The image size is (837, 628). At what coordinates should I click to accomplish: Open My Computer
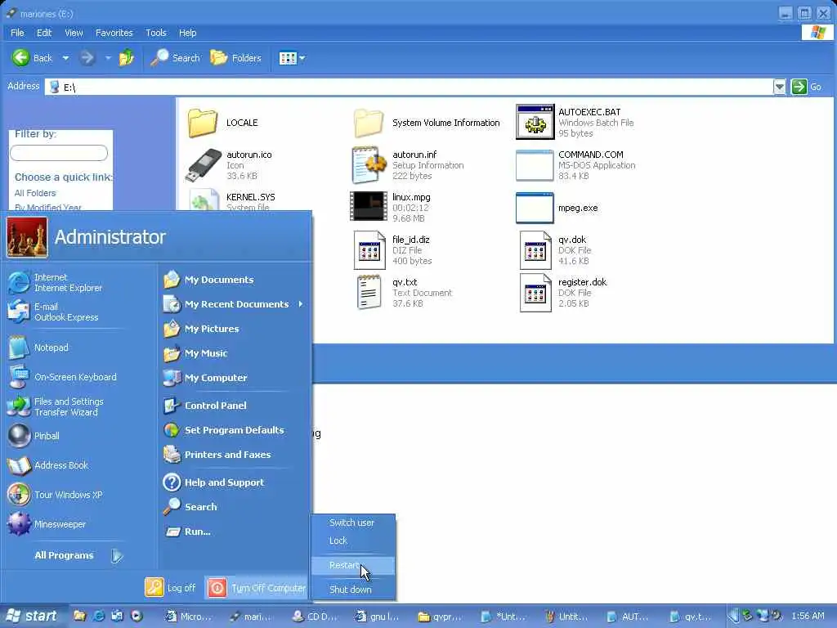[x=205, y=378]
